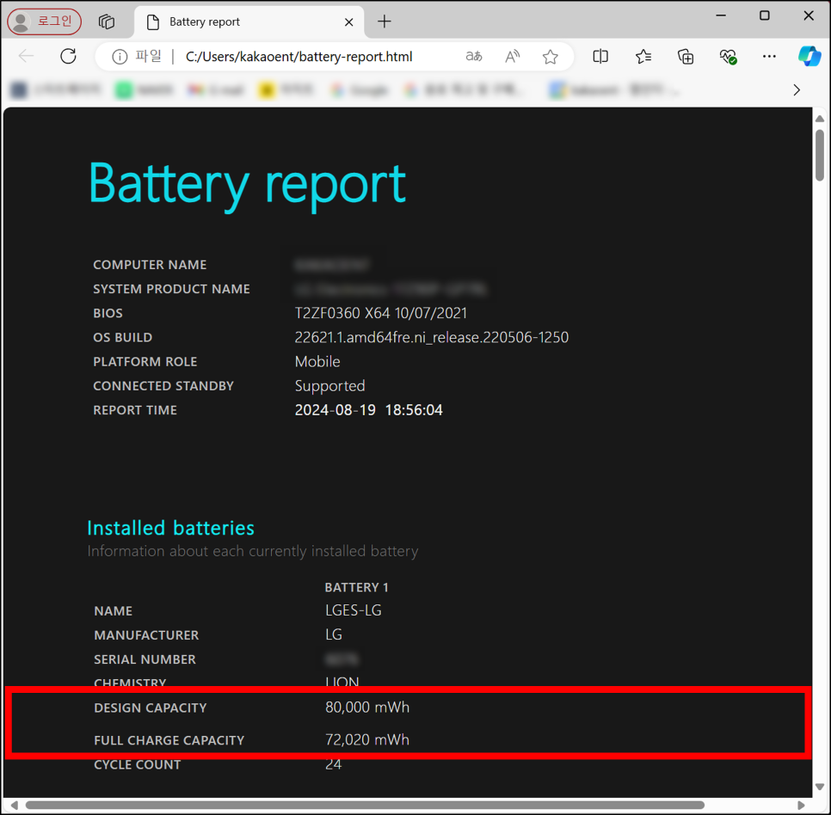Click the scroll left arrow
Viewport: 831px width, 815px height.
pos(15,805)
